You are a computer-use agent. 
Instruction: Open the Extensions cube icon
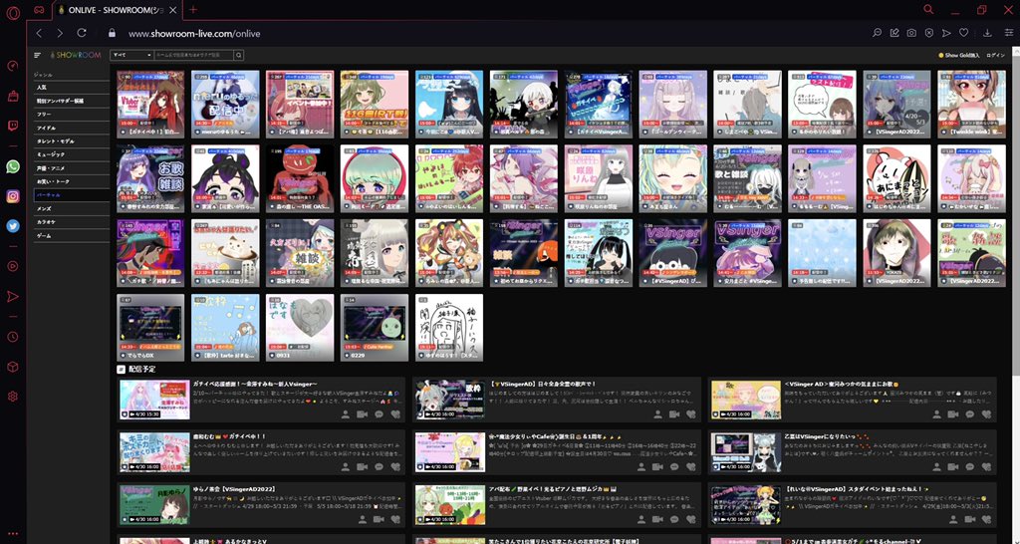(12, 367)
